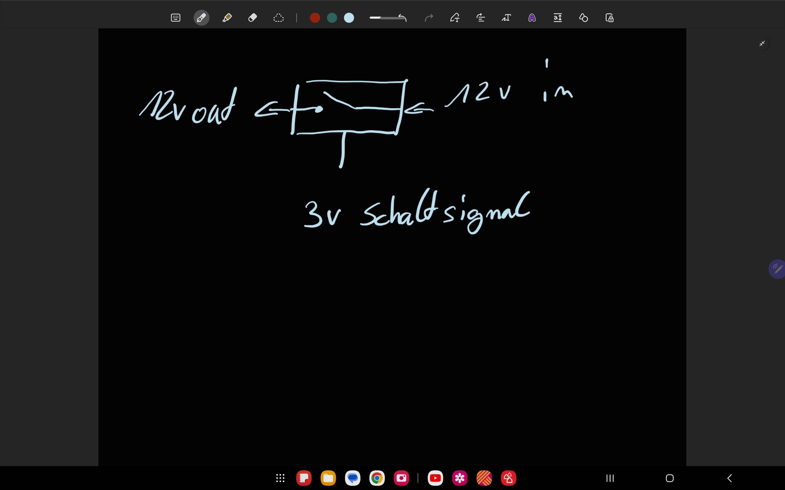785x490 pixels.
Task: Toggle the canvas lock icon
Action: point(609,18)
